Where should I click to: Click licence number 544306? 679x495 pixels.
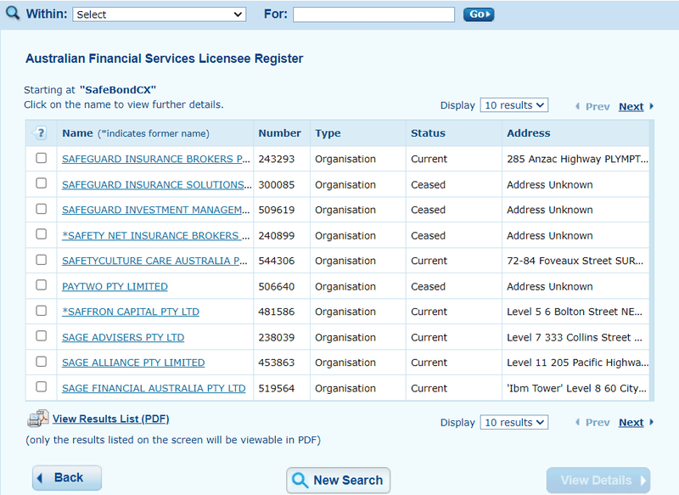pos(277,261)
